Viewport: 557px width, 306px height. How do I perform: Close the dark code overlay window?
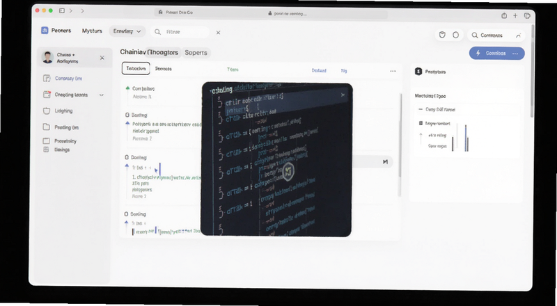pyautogui.click(x=343, y=95)
